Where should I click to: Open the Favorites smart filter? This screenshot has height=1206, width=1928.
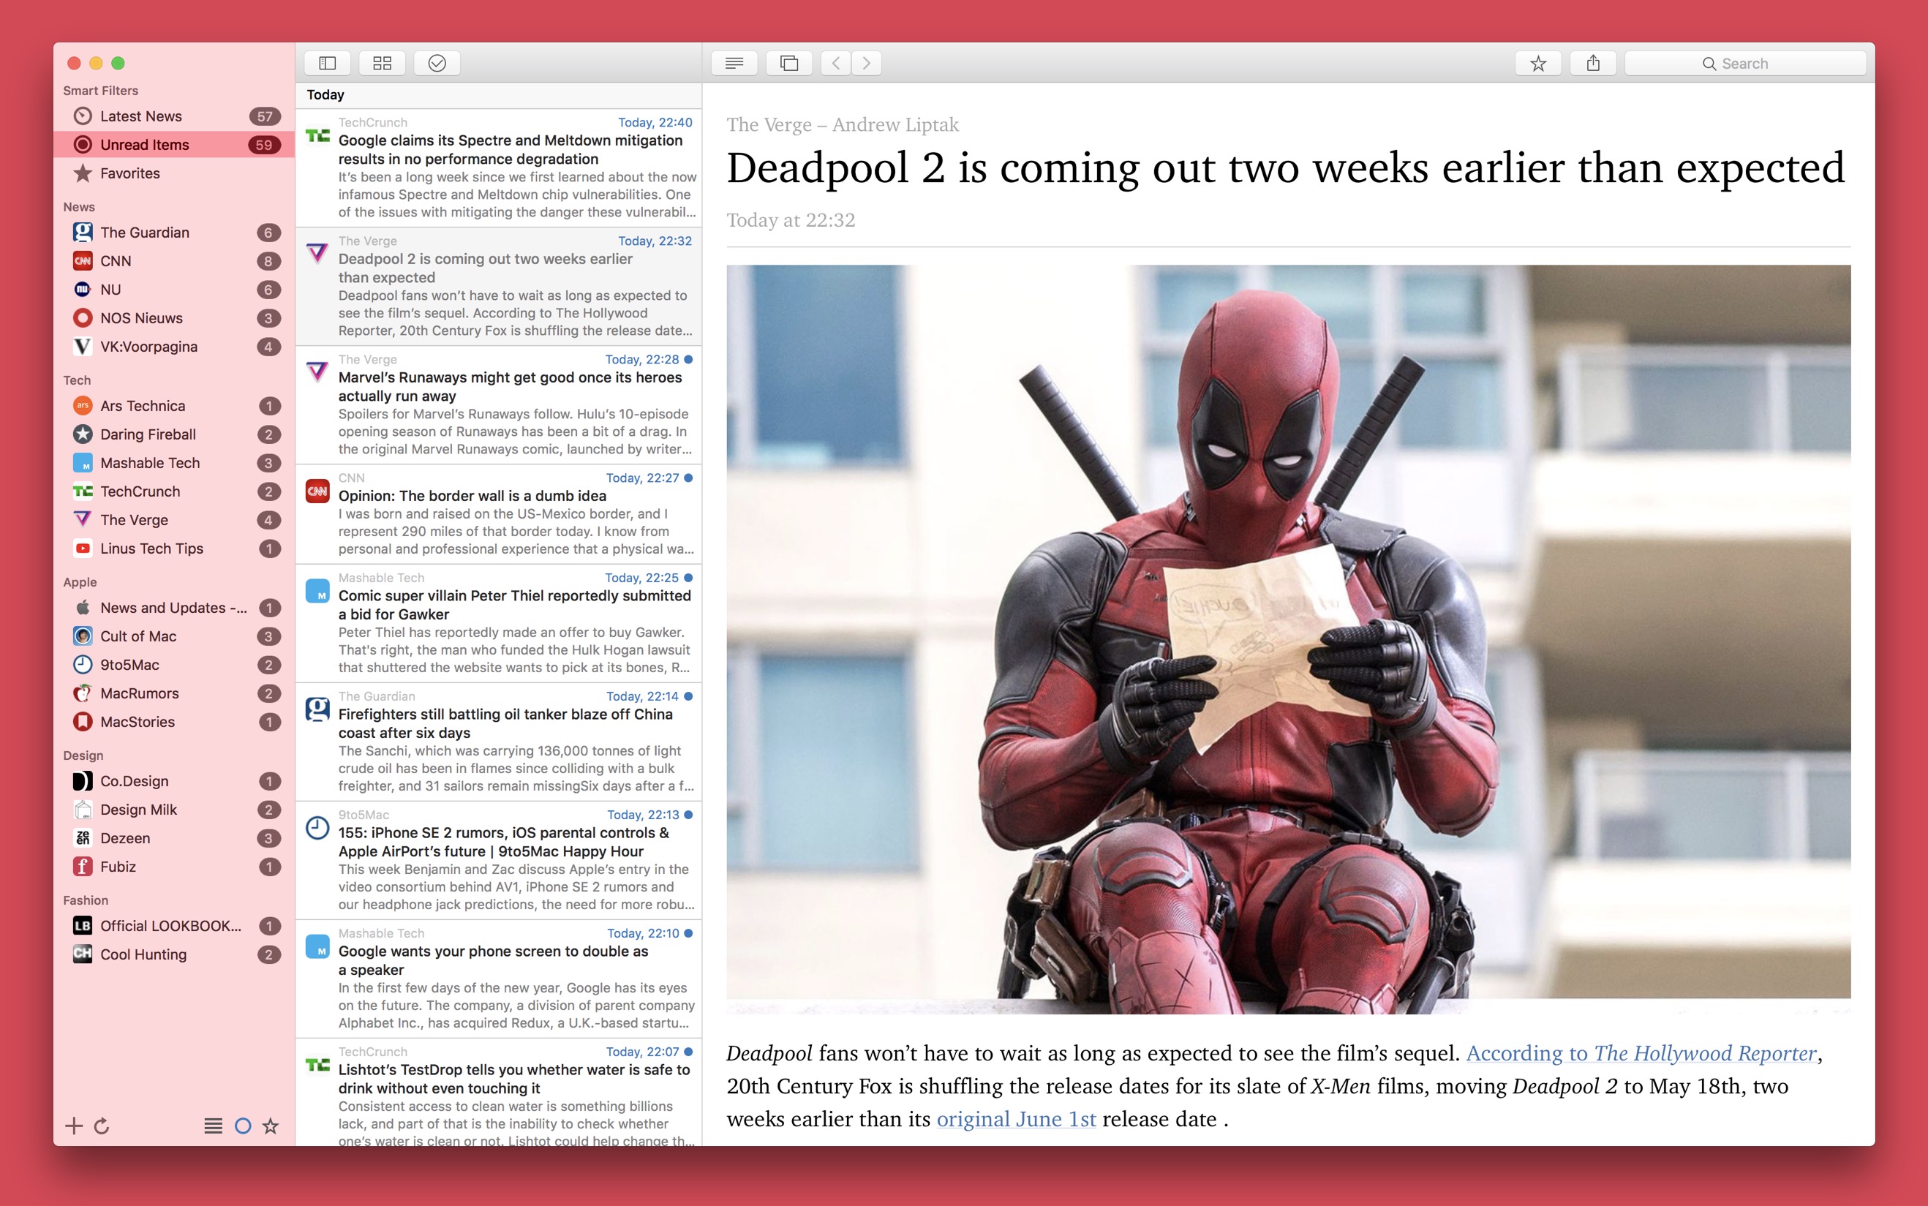point(130,173)
